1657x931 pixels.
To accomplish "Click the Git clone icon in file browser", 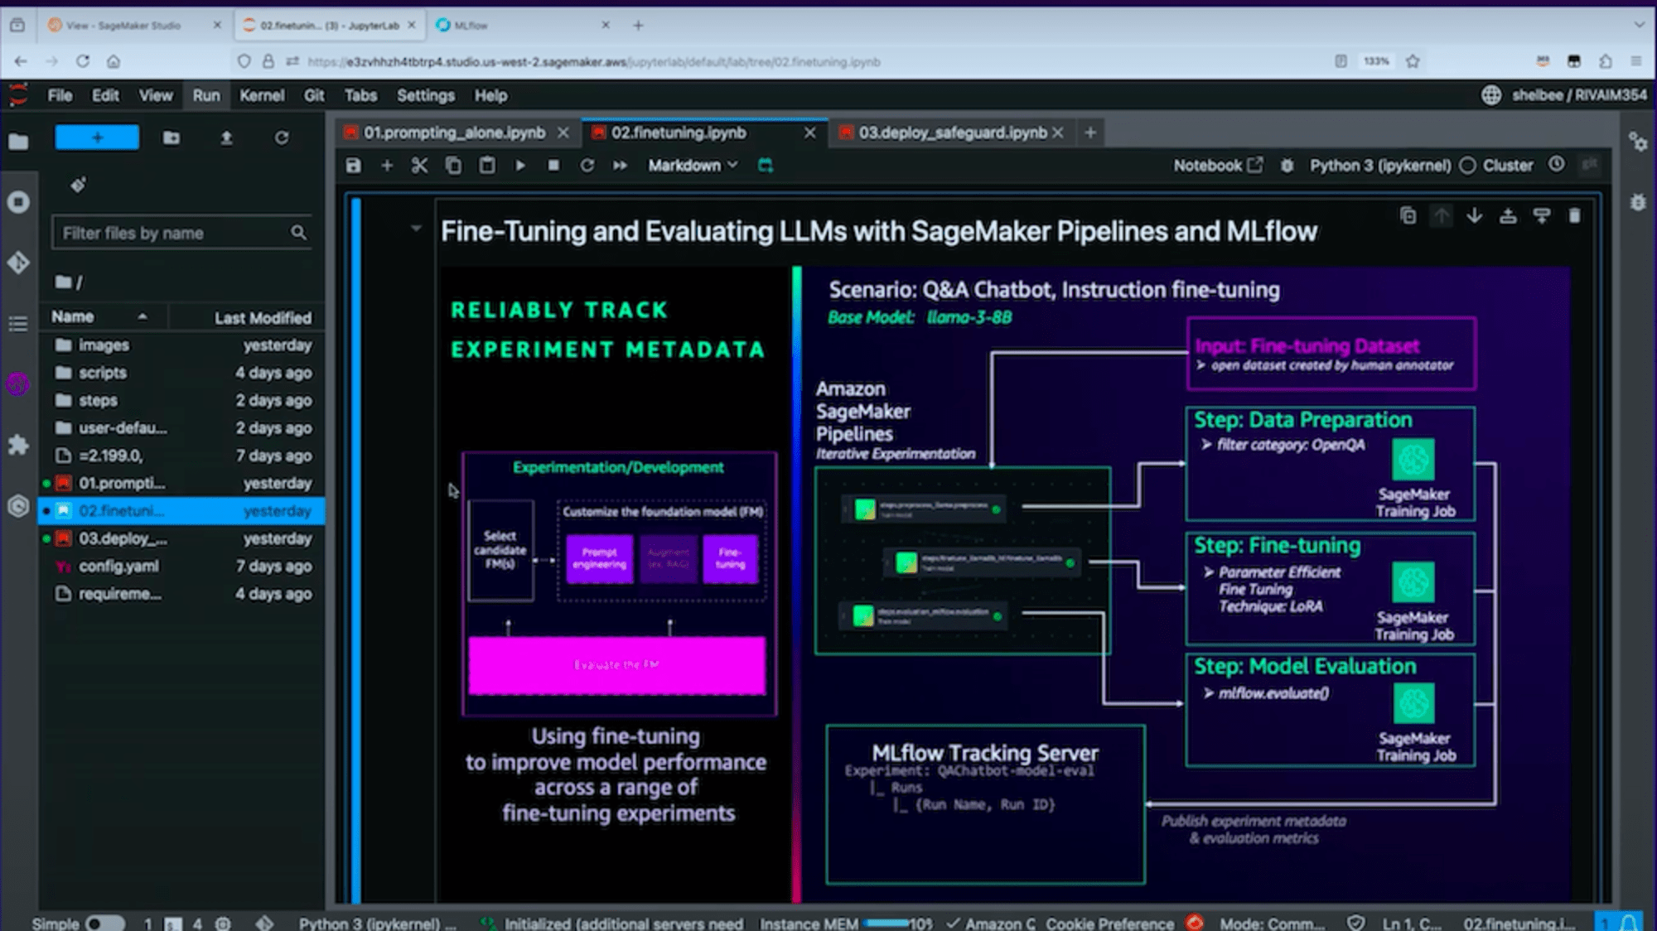I will pos(78,185).
